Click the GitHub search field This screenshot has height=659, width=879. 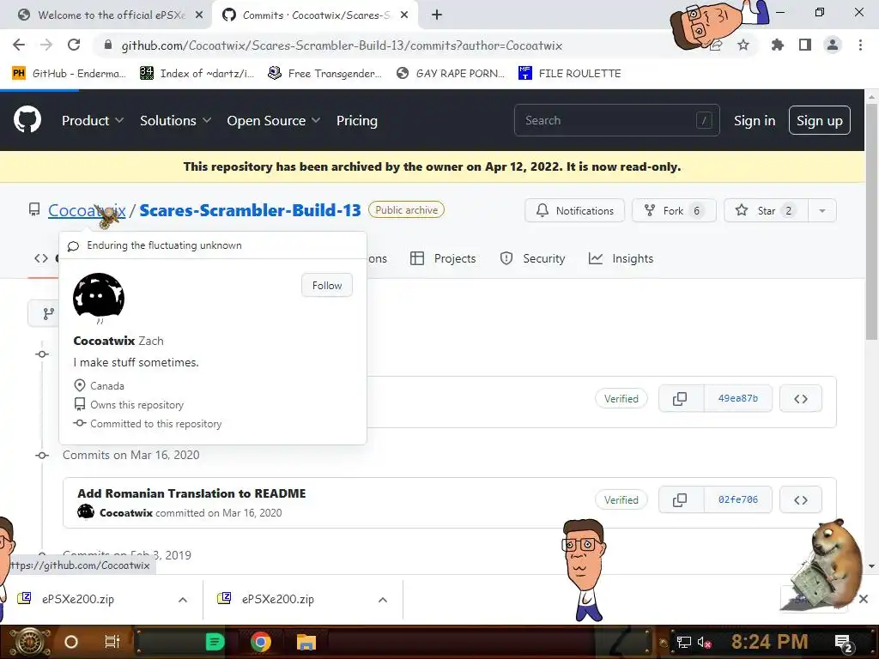616,120
